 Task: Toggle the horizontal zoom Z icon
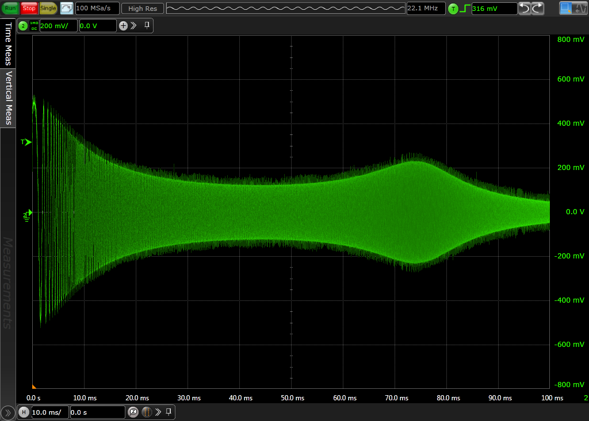coord(133,412)
